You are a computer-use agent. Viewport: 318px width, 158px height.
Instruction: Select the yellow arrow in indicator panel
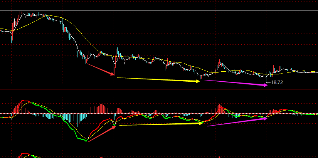pyautogui.click(x=160, y=124)
